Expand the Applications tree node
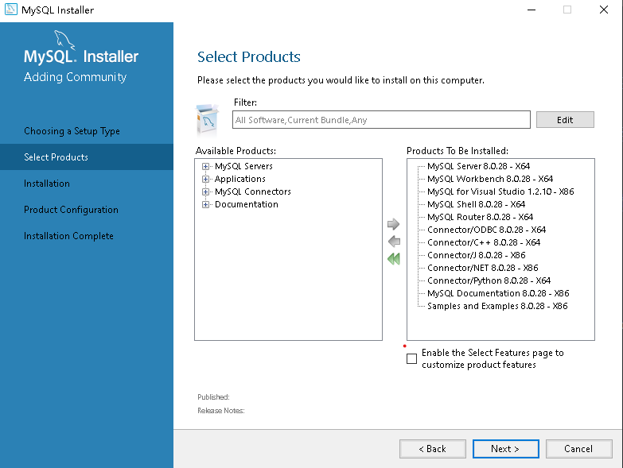This screenshot has width=623, height=468. coord(206,180)
